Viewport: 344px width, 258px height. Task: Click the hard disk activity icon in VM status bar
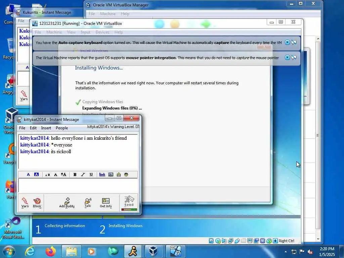[211, 241]
